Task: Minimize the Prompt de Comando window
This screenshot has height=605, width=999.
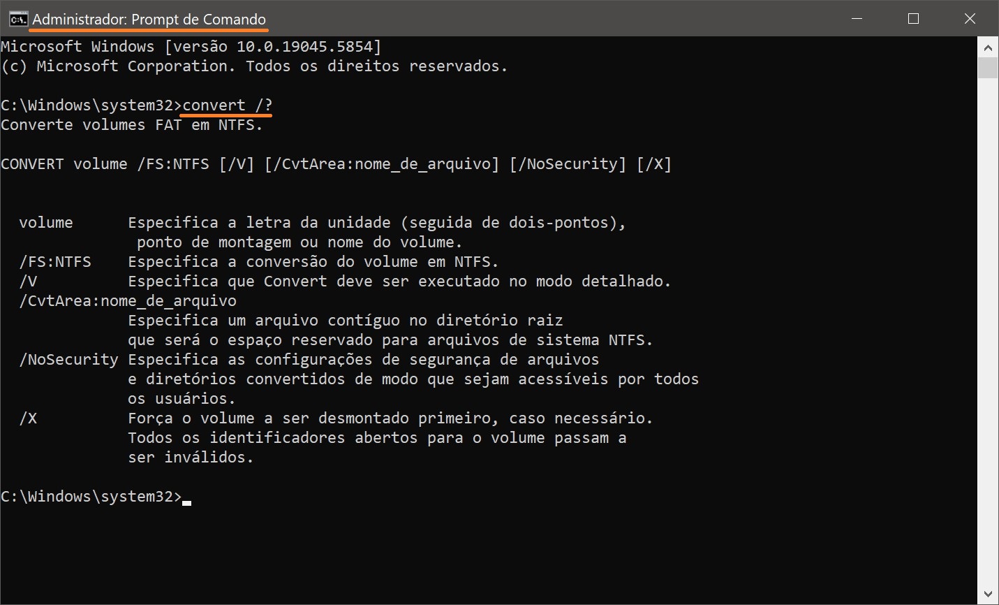Action: click(x=856, y=19)
